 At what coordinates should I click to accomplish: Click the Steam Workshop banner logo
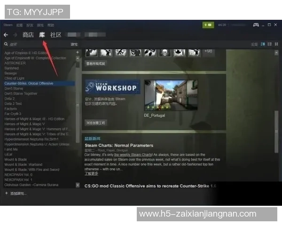click(111, 87)
